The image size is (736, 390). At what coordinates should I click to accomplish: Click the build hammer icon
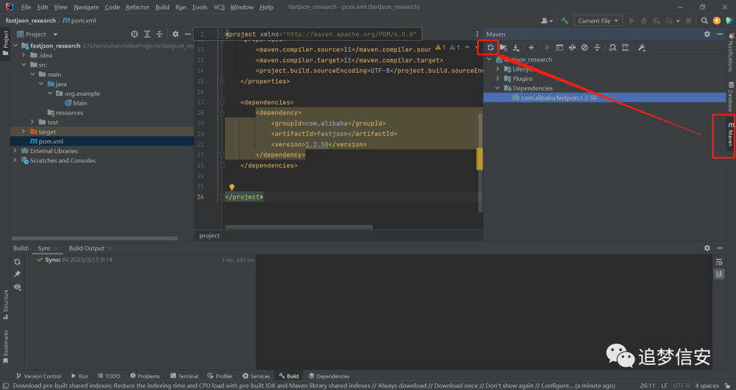point(565,20)
